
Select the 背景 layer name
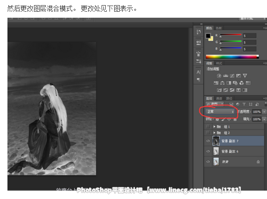point(225,162)
